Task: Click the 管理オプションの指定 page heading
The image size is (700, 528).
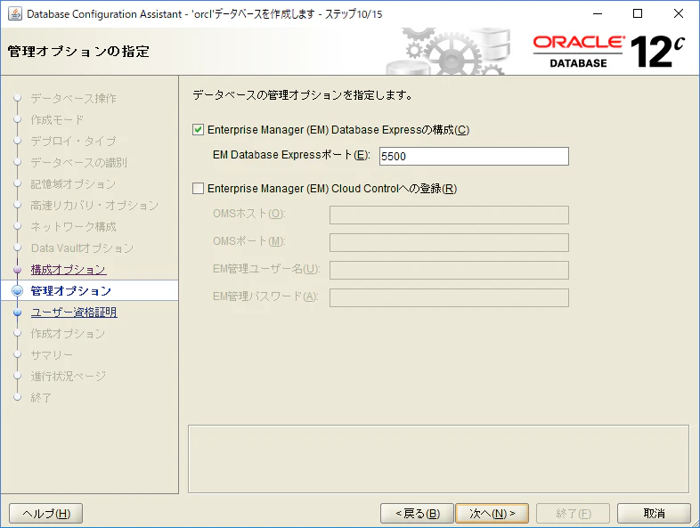Action: pos(78,52)
